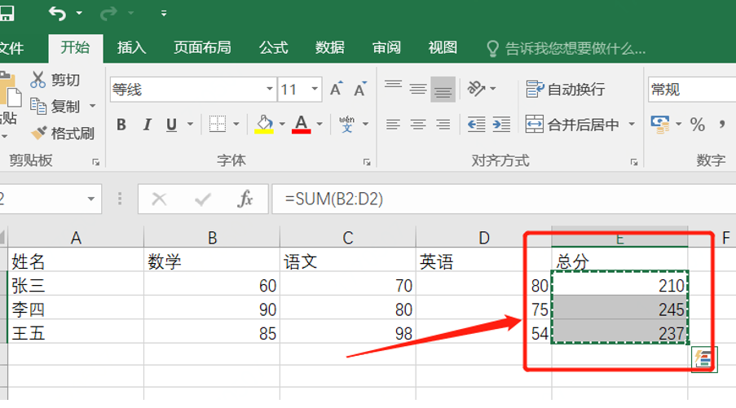
Task: Open the fill color dropdown arrow
Action: [x=282, y=125]
